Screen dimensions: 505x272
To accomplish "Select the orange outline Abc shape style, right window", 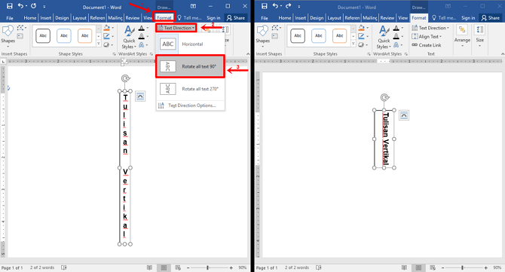I will coord(339,35).
